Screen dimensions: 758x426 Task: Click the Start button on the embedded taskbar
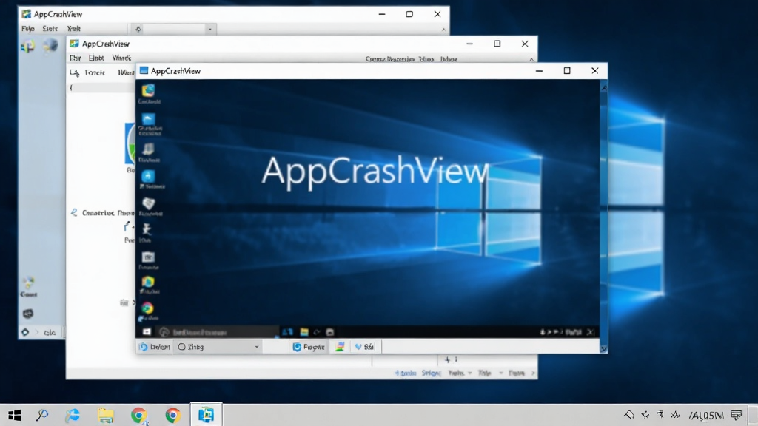click(x=147, y=332)
